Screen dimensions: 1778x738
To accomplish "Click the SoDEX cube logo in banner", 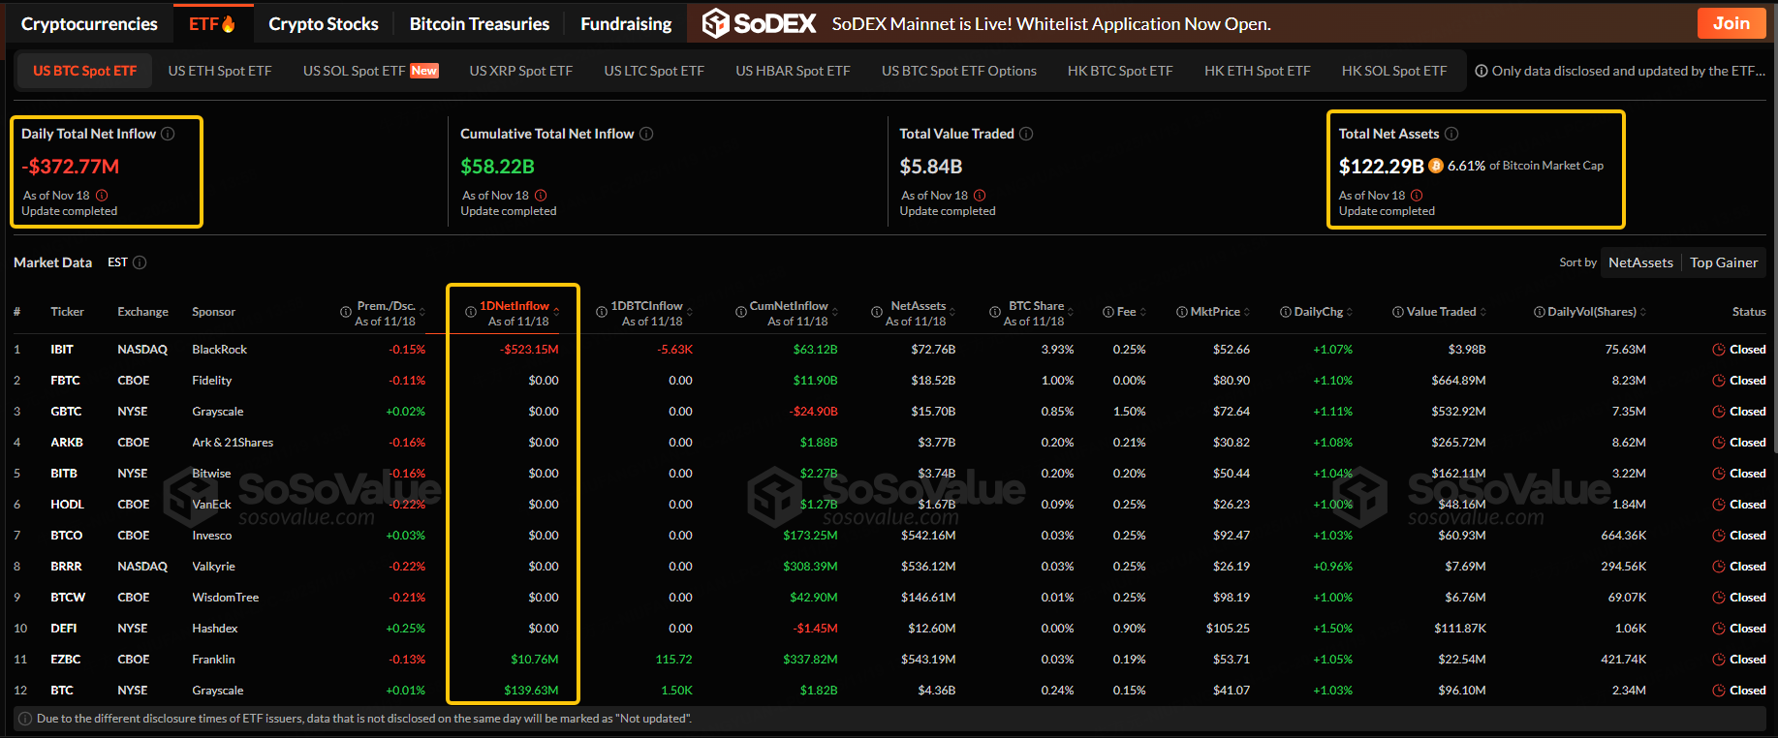I will point(715,23).
